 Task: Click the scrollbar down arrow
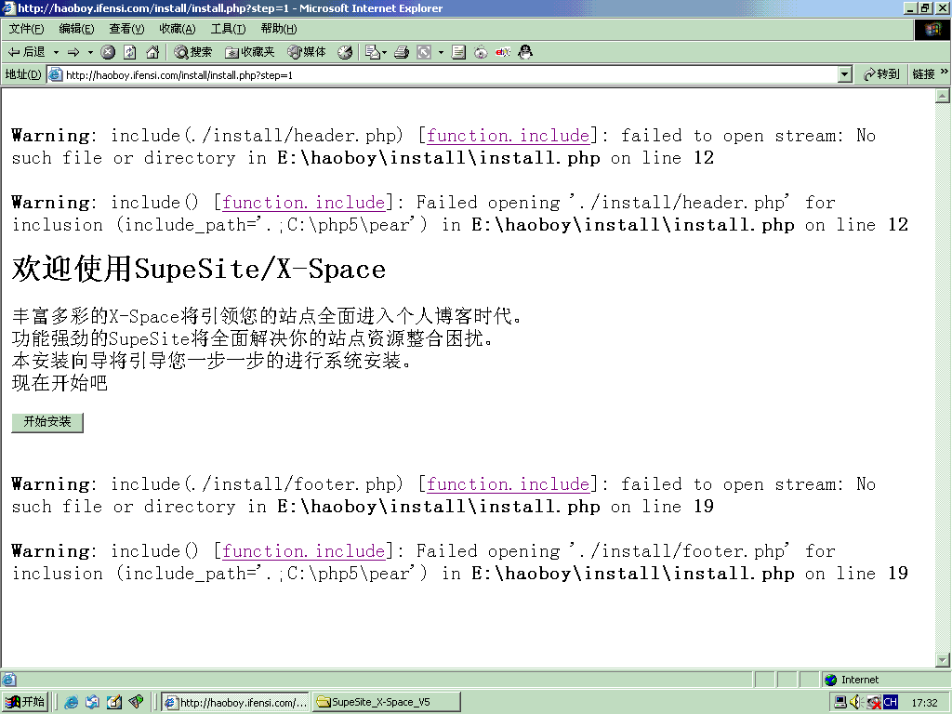[943, 659]
